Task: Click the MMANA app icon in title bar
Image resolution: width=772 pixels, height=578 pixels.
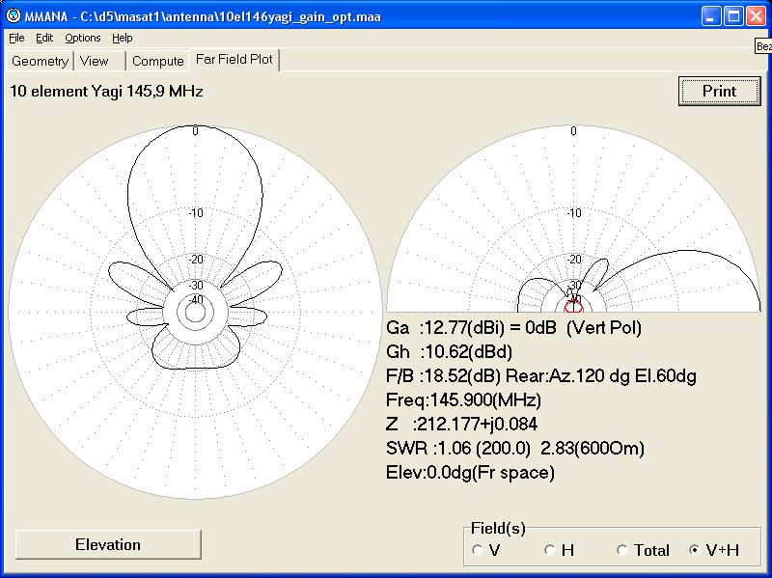Action: pyautogui.click(x=13, y=15)
